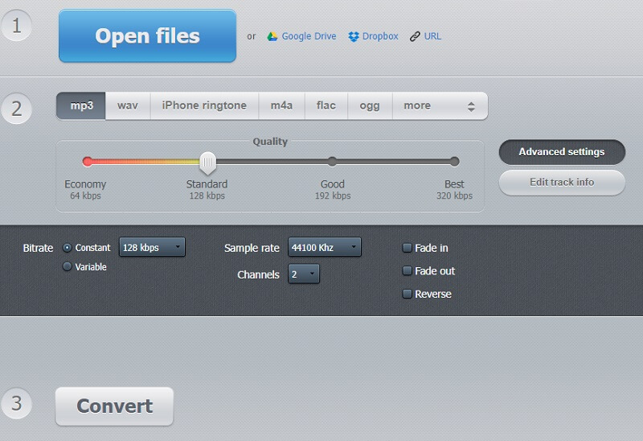
Task: Click the Standard 128 kbps label
Action: (207, 190)
